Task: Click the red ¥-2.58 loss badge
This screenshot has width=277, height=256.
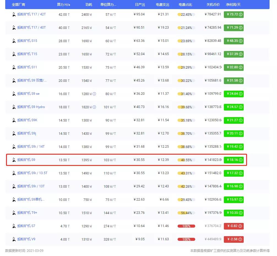Action: click(234, 239)
